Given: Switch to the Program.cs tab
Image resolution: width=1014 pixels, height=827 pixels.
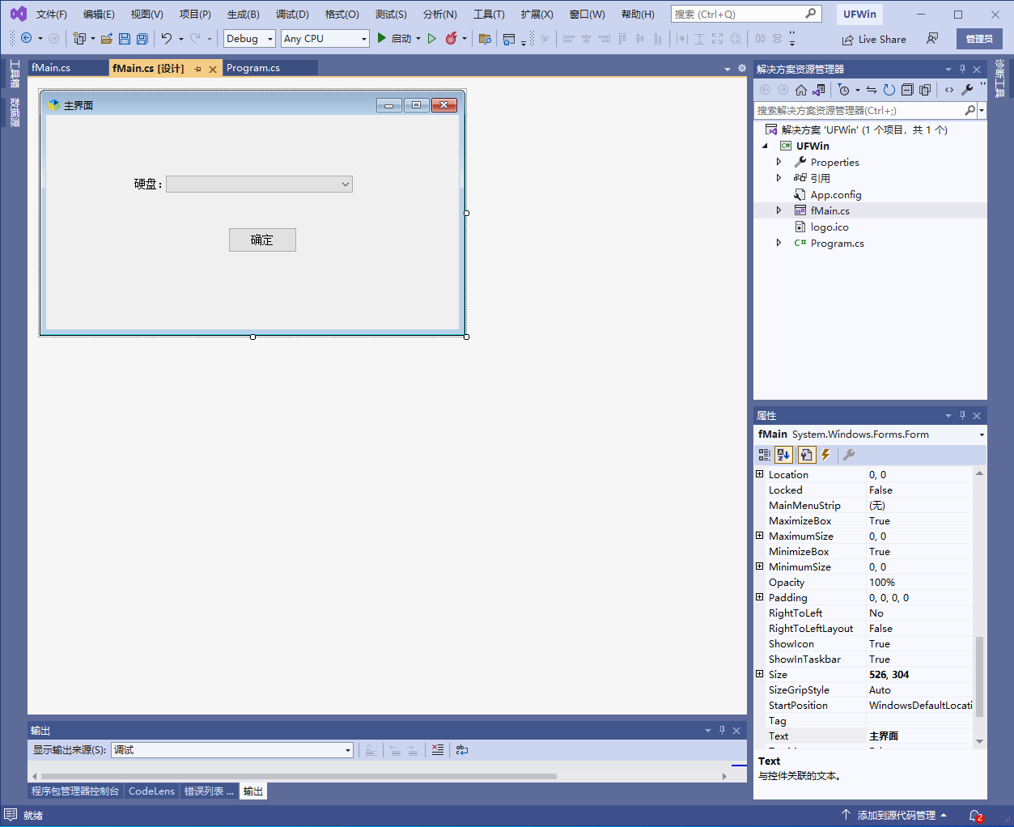Looking at the screenshot, I should click(x=253, y=68).
